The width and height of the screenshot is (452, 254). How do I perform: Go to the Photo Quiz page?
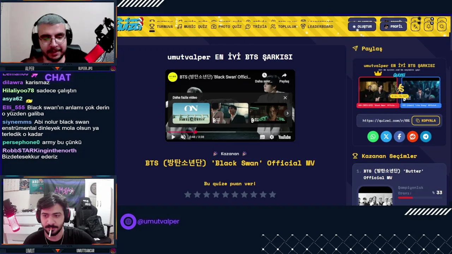226,26
